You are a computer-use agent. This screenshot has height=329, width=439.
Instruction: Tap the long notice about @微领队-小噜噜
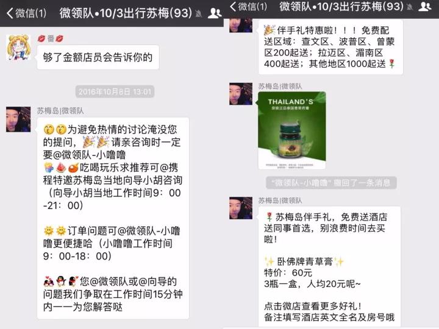(x=113, y=218)
